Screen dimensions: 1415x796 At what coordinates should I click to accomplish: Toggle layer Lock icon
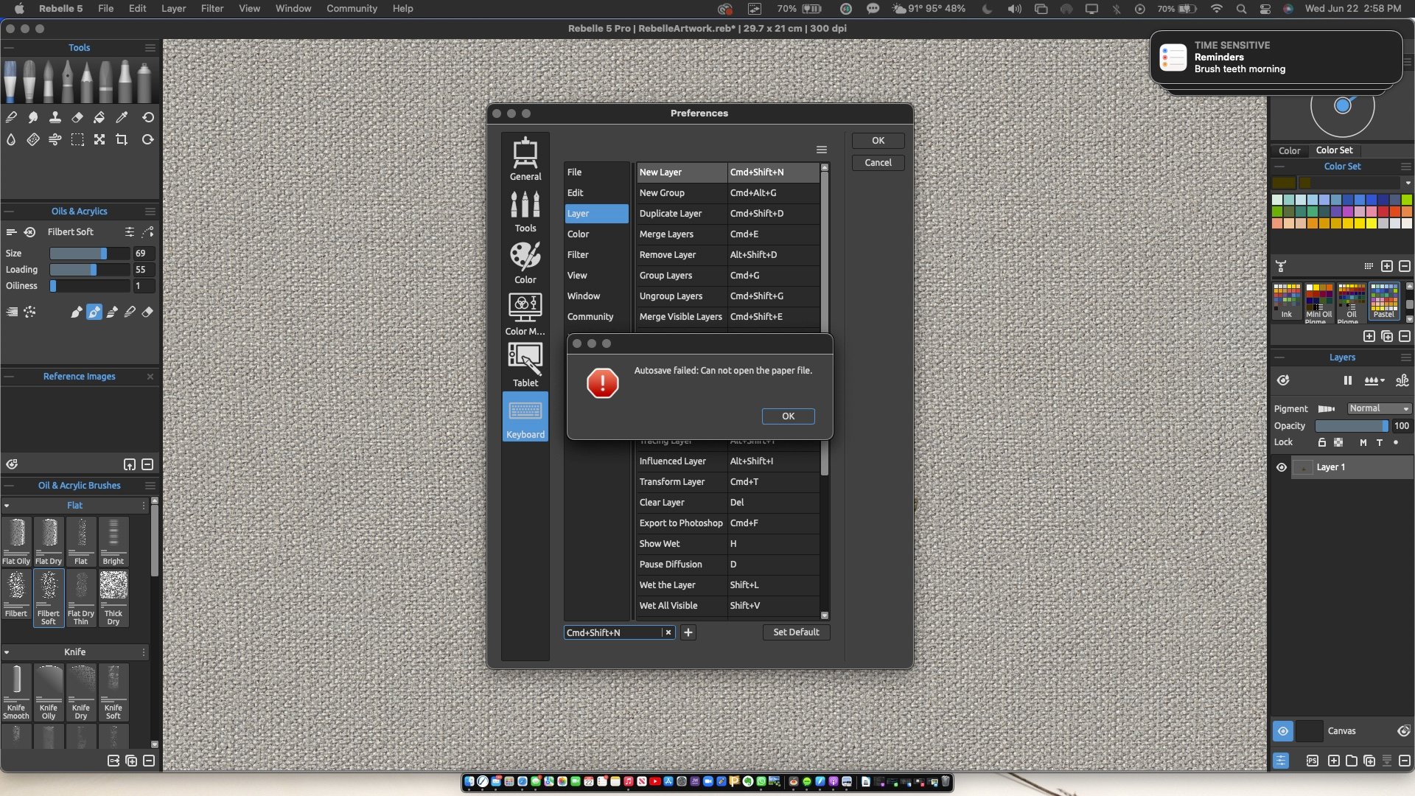pyautogui.click(x=1322, y=442)
